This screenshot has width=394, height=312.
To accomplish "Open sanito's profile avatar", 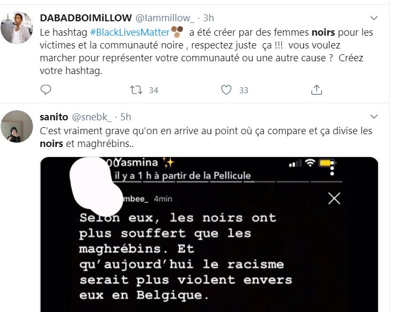I will click(17, 126).
